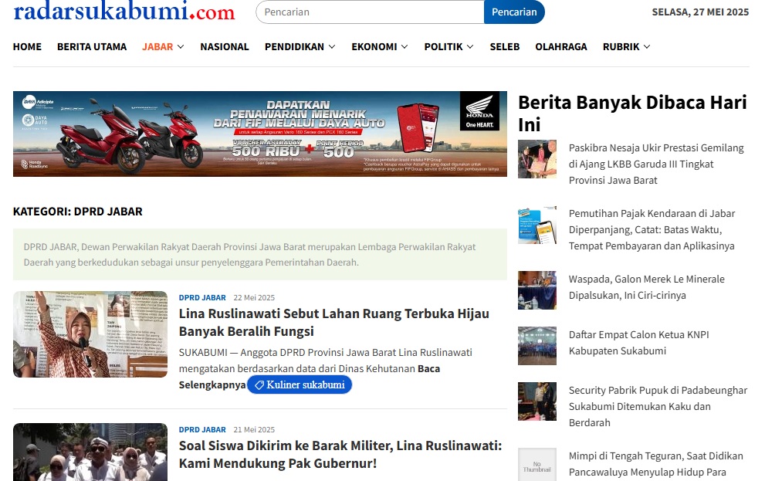Open the EKONOMI menu item
The height and width of the screenshot is (481, 765).
coord(374,47)
